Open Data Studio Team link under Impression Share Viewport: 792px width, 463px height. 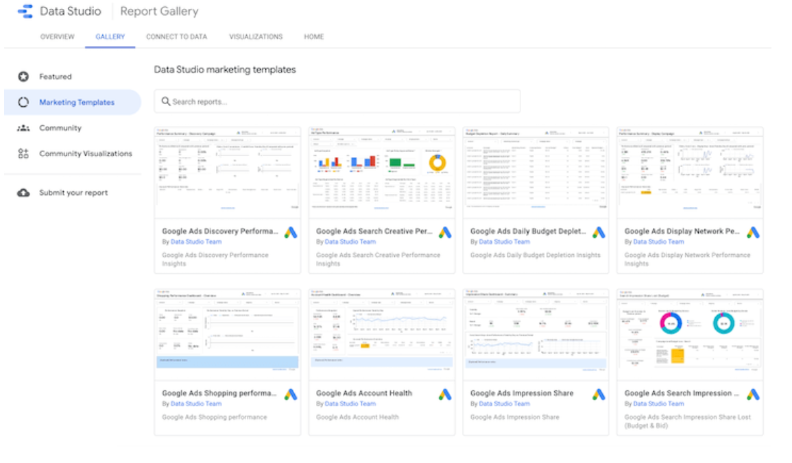[504, 403]
